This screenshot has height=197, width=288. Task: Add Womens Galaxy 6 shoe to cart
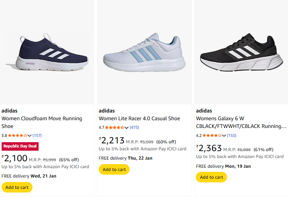tap(211, 177)
